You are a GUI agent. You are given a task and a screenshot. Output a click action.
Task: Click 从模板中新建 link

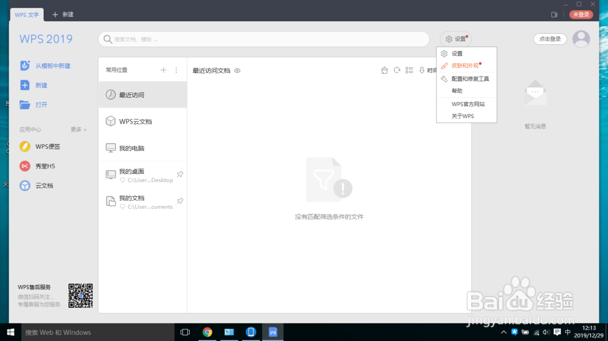[x=53, y=66]
